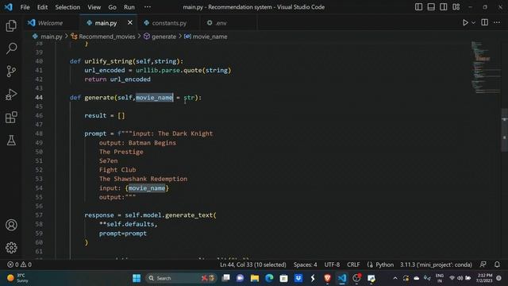Open the Extensions view
The height and width of the screenshot is (286, 508).
coord(11,118)
